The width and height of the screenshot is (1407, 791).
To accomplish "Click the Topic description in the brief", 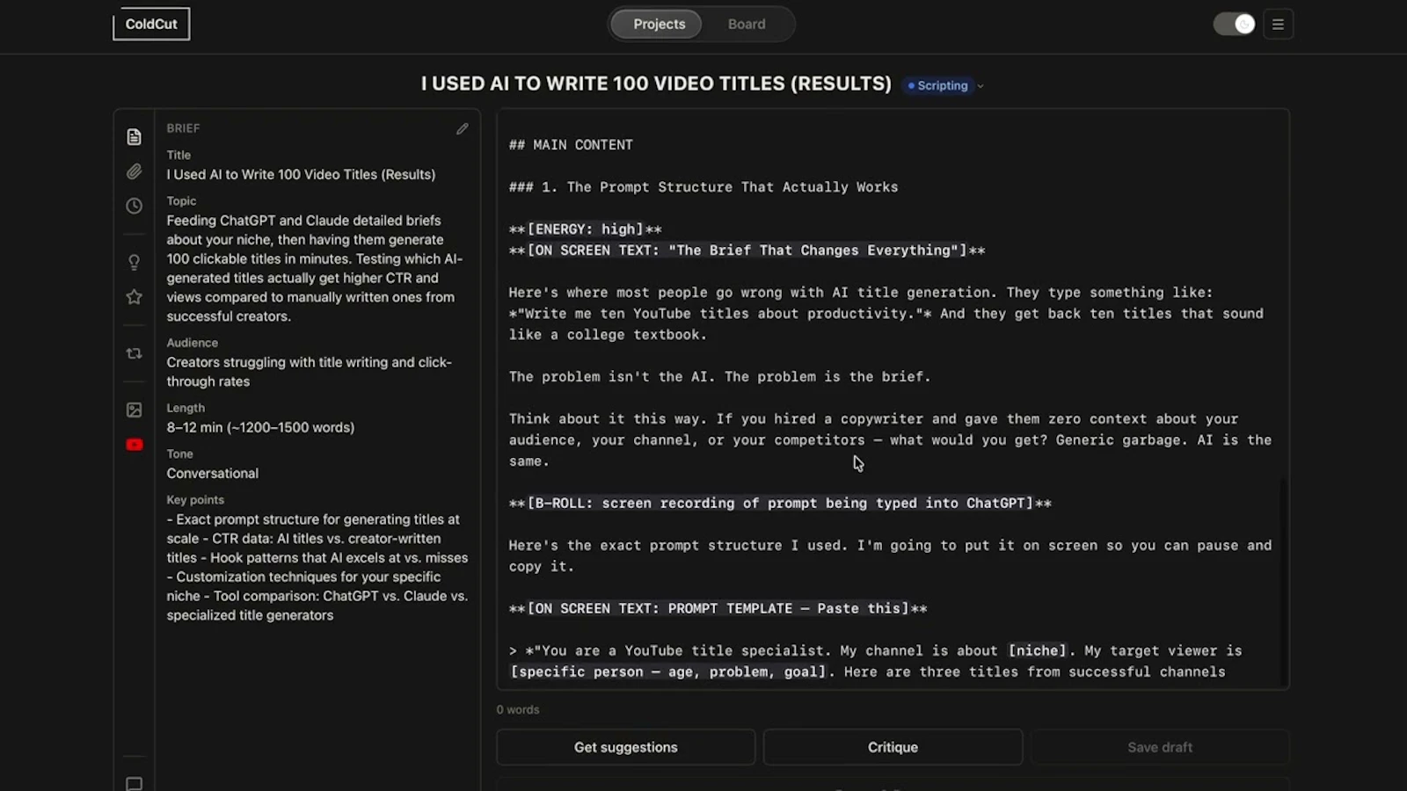I will click(314, 268).
